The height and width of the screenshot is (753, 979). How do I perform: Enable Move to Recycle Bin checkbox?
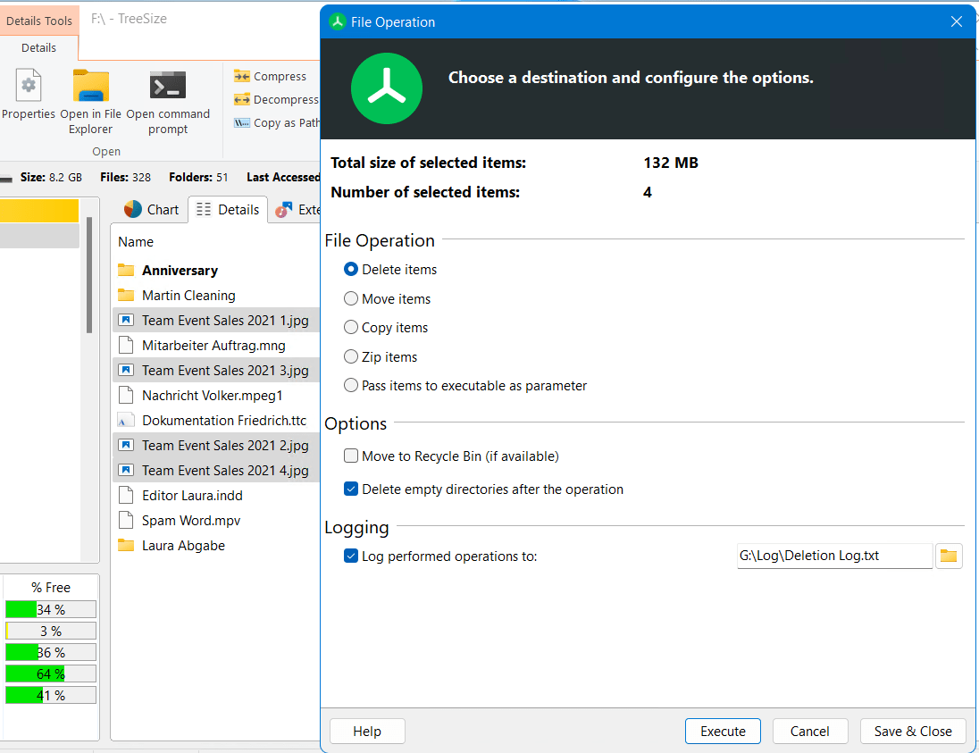click(x=351, y=456)
